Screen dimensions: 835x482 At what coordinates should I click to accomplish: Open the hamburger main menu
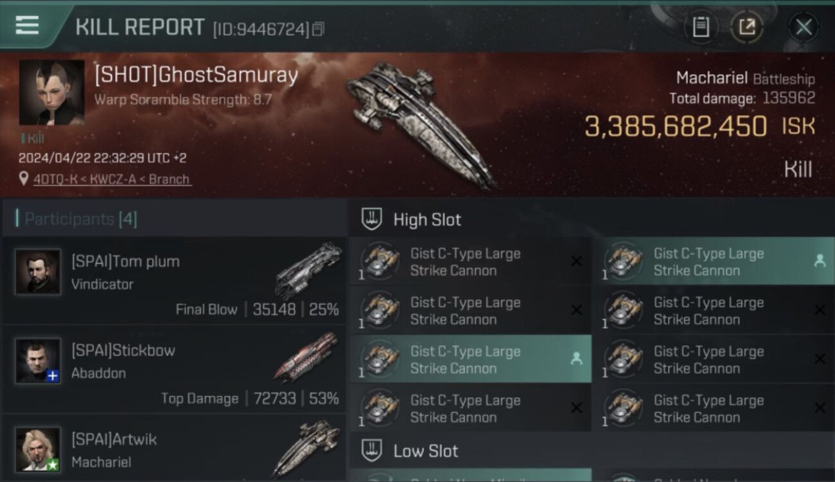[27, 26]
